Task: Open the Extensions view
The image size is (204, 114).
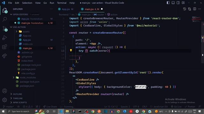Action: click(4, 47)
